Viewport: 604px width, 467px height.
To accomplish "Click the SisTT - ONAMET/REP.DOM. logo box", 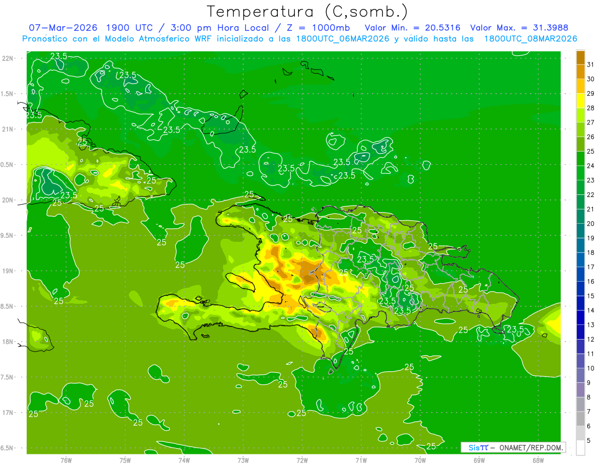I will coord(513,447).
